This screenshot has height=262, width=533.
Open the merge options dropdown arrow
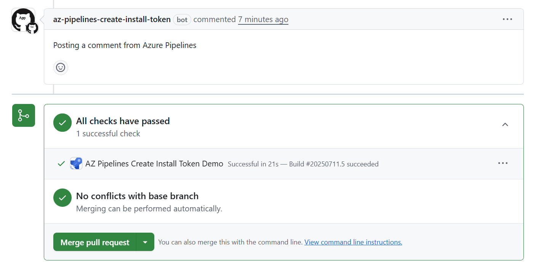pyautogui.click(x=145, y=241)
